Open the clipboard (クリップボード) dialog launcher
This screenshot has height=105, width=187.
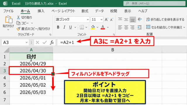click(x=50, y=35)
